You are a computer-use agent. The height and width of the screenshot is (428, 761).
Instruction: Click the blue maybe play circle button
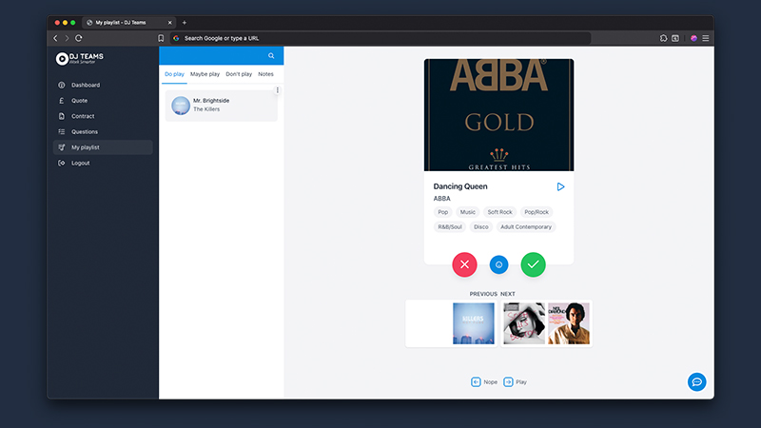pyautogui.click(x=498, y=265)
